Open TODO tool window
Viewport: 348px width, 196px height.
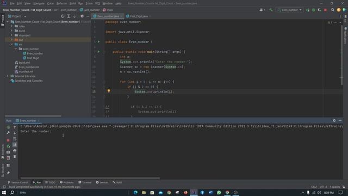click(50, 182)
